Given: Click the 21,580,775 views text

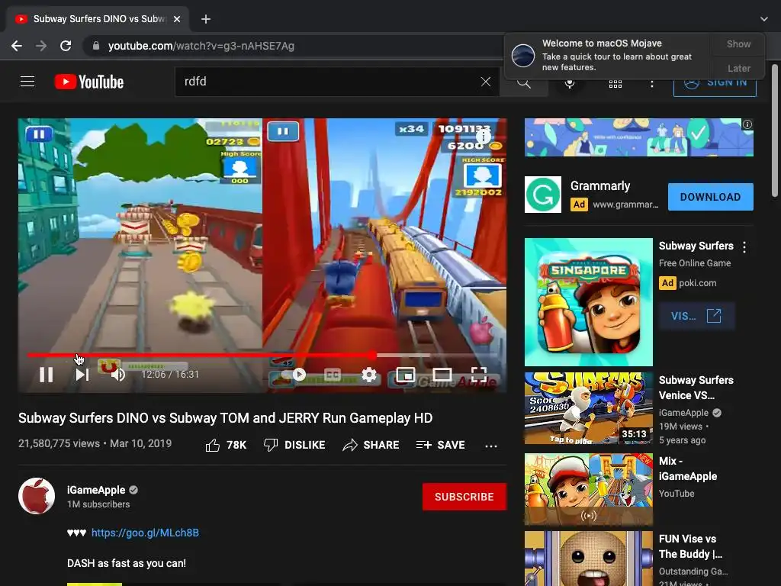Looking at the screenshot, I should tap(59, 443).
